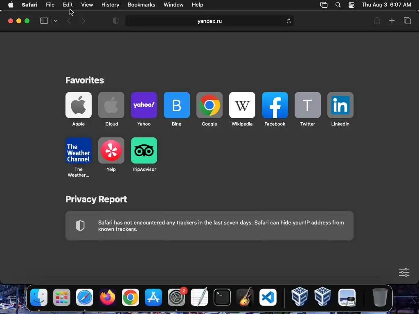Open the View menu
This screenshot has height=314, width=419.
(x=87, y=5)
